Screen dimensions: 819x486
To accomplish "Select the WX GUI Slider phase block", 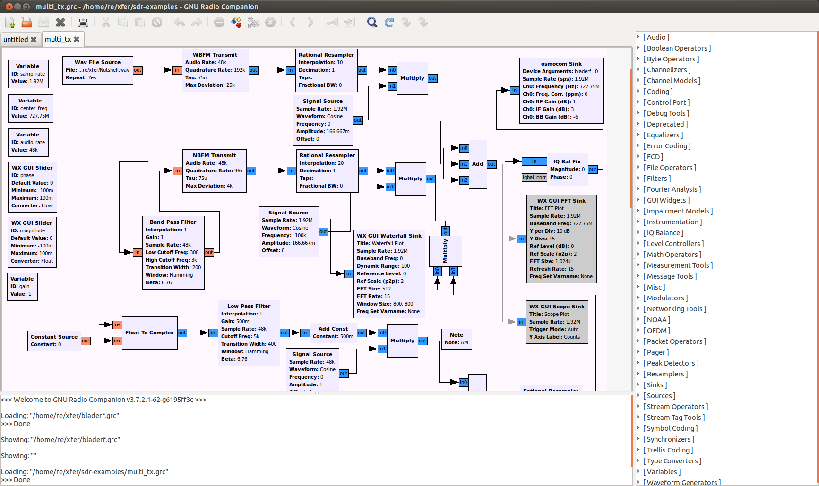I will click(32, 187).
